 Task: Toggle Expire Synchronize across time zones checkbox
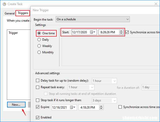pos(120,107)
